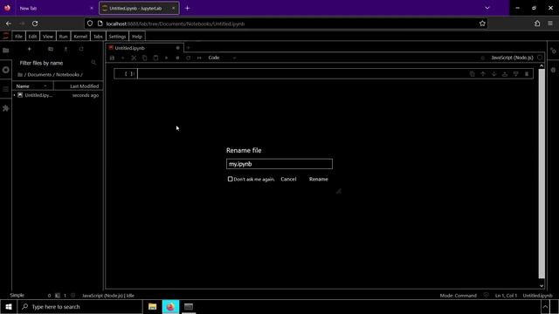Click the scrollbar down arrow
The image size is (559, 314).
click(542, 285)
